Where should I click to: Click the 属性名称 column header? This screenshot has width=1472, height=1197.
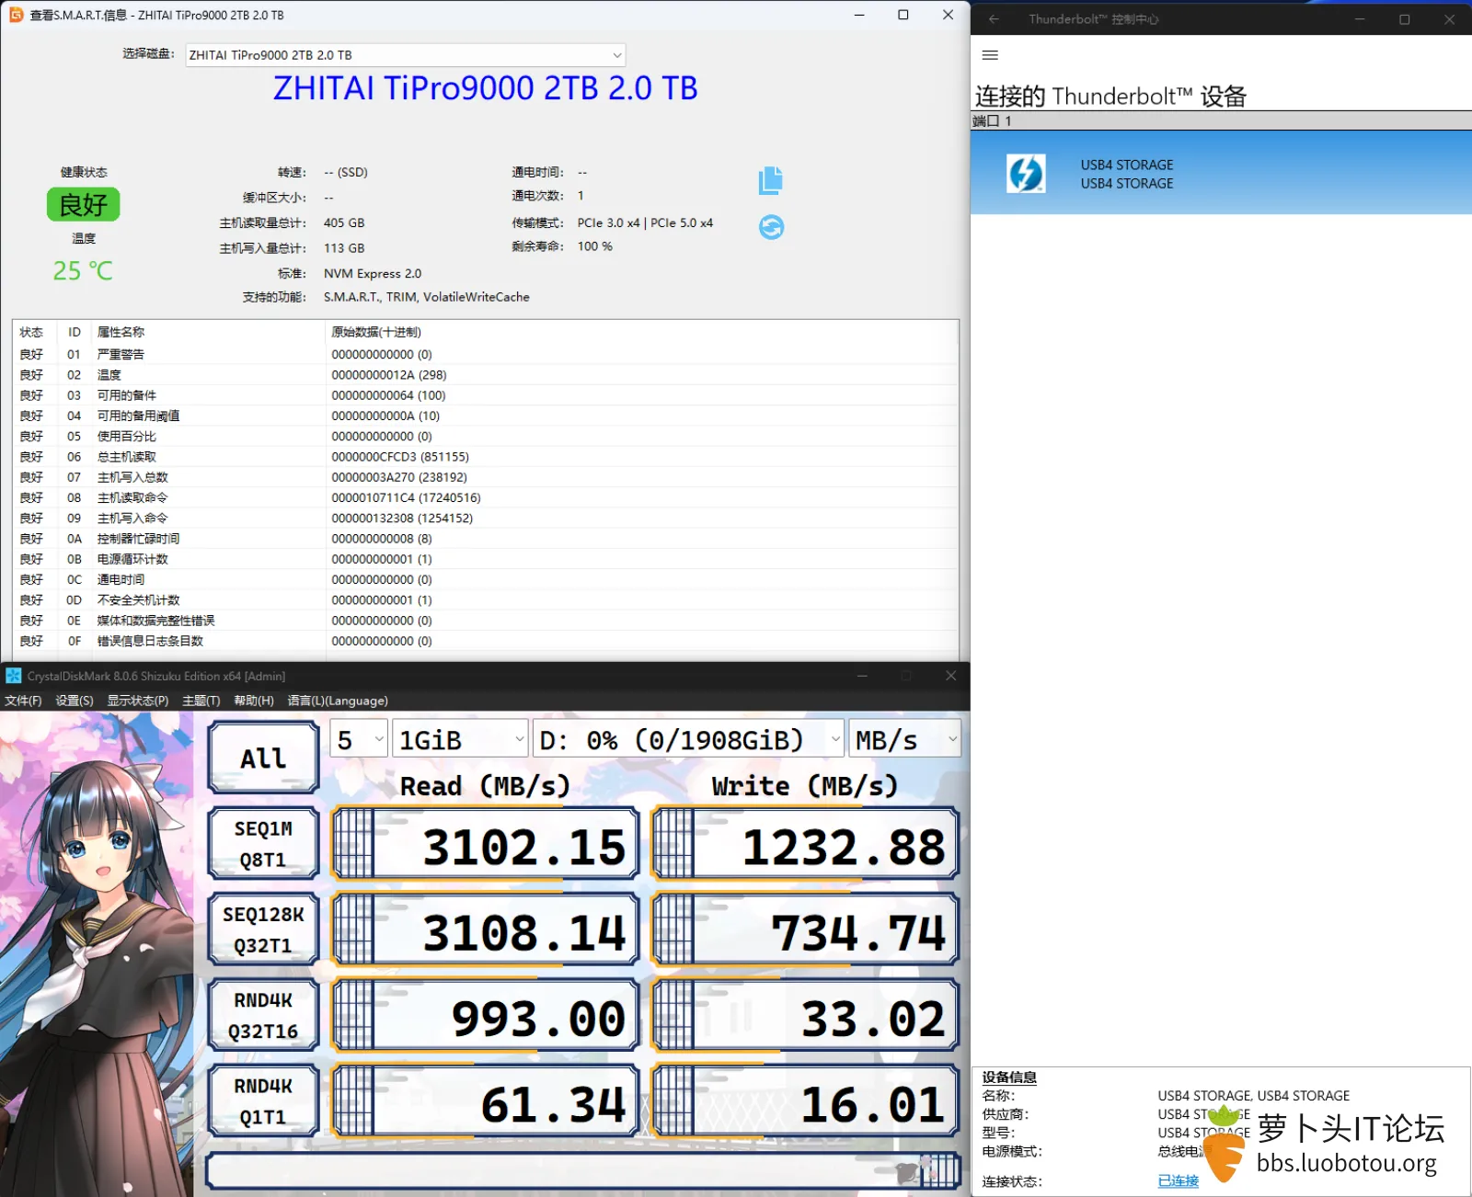pyautogui.click(x=121, y=332)
